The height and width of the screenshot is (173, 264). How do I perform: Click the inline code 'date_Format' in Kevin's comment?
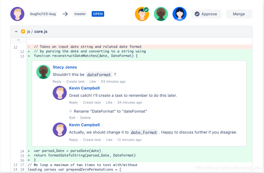click(x=144, y=132)
